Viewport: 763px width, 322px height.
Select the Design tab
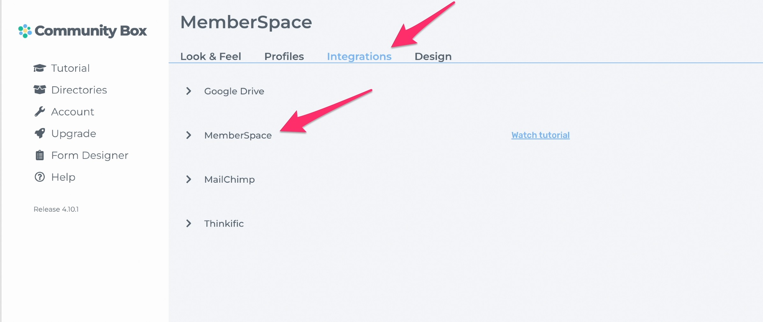[432, 56]
